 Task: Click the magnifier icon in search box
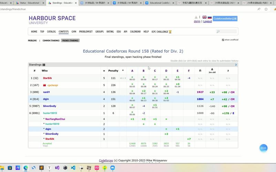[218, 32]
